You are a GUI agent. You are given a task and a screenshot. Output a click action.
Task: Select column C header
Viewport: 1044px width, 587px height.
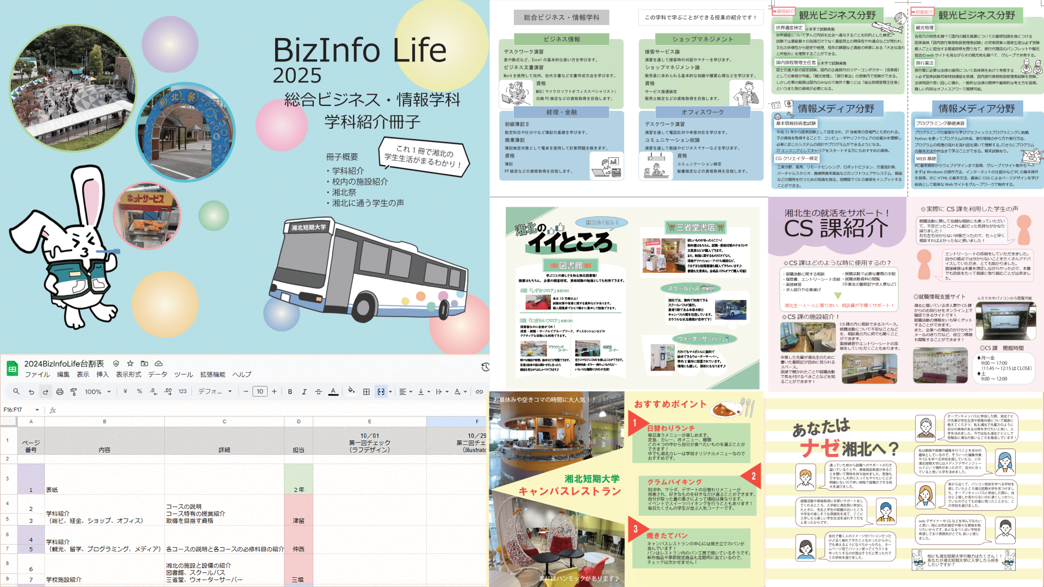point(224,421)
